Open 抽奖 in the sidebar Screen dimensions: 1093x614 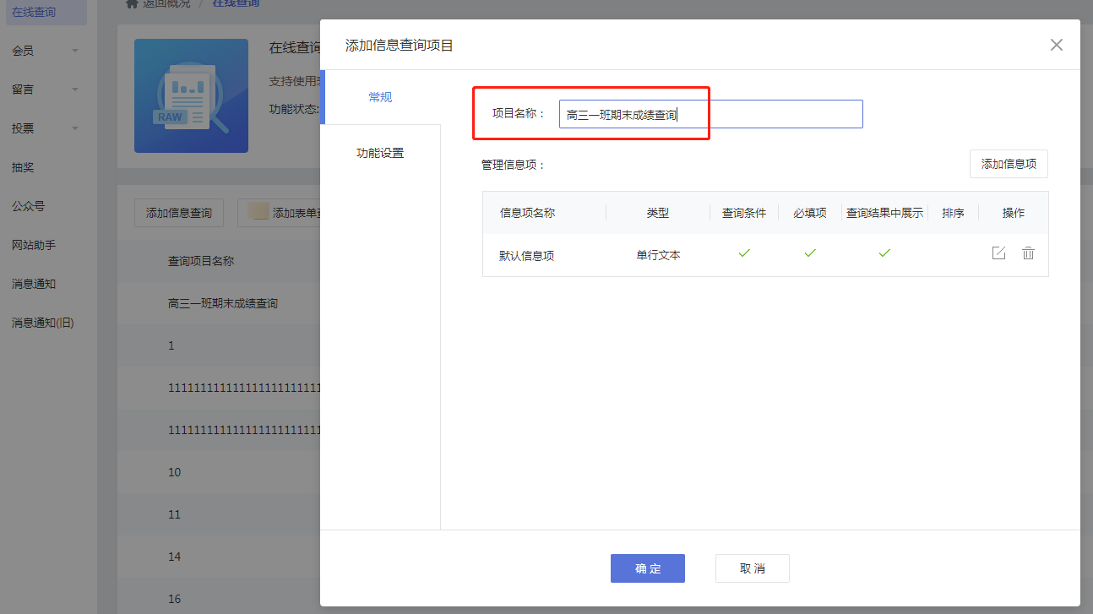pos(24,167)
